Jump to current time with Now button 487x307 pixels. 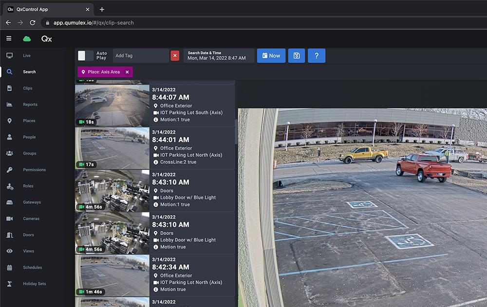pyautogui.click(x=271, y=55)
